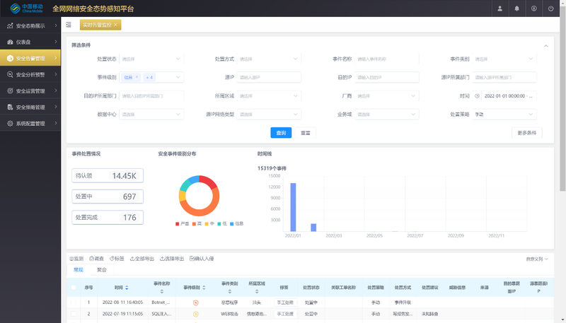Image resolution: width=566 pixels, height=323 pixels.
Task: Open the 处置策略 dropdown showing 手动
Action: (x=504, y=114)
